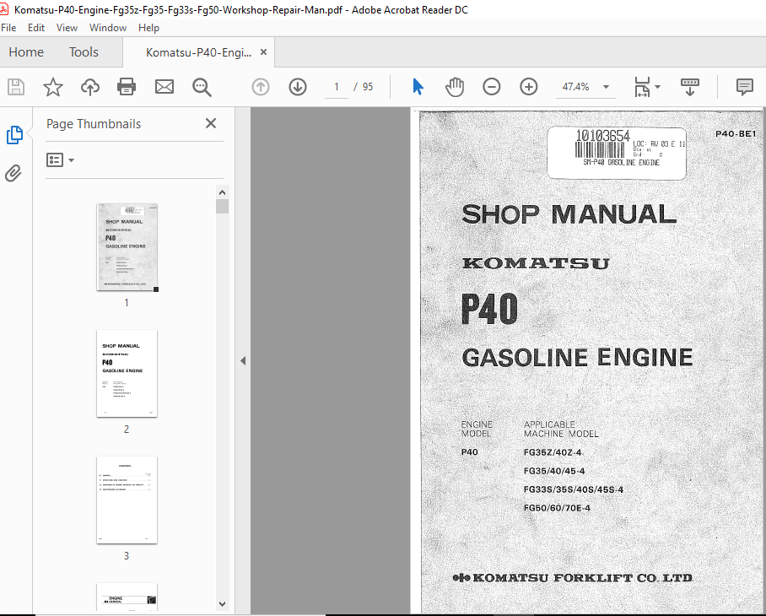The image size is (766, 616).
Task: Zoom out with the minus icon
Action: (492, 87)
